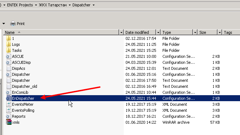Click the EnComLib configuration file icon
240x135 pixels.
[x=8, y=92]
